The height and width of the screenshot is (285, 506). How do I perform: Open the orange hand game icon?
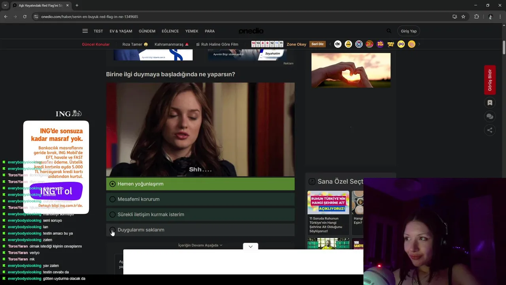(412, 44)
